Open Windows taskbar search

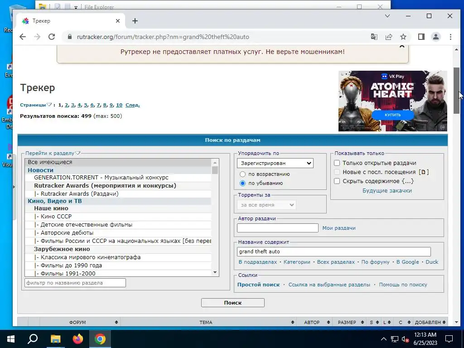coord(33,339)
